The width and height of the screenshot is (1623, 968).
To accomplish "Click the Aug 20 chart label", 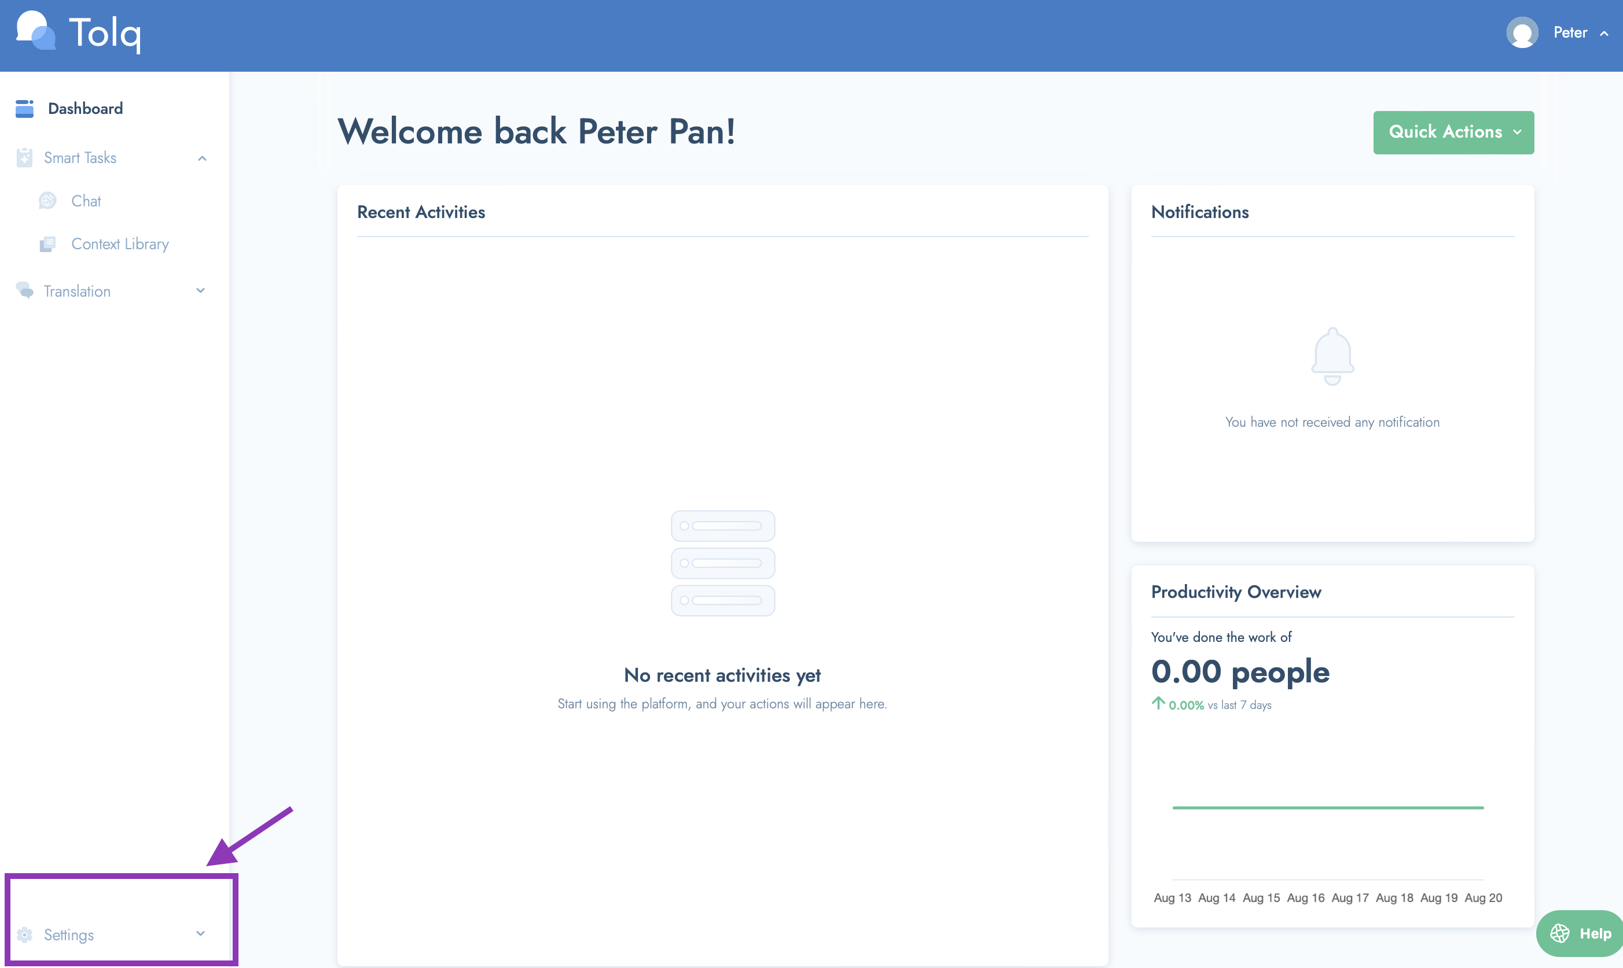I will pyautogui.click(x=1484, y=897).
